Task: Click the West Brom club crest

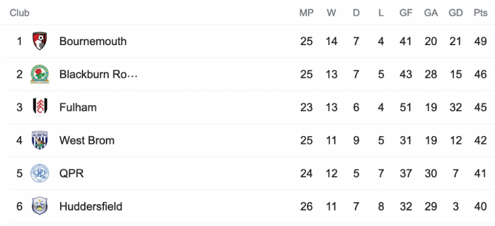Action: [39, 140]
